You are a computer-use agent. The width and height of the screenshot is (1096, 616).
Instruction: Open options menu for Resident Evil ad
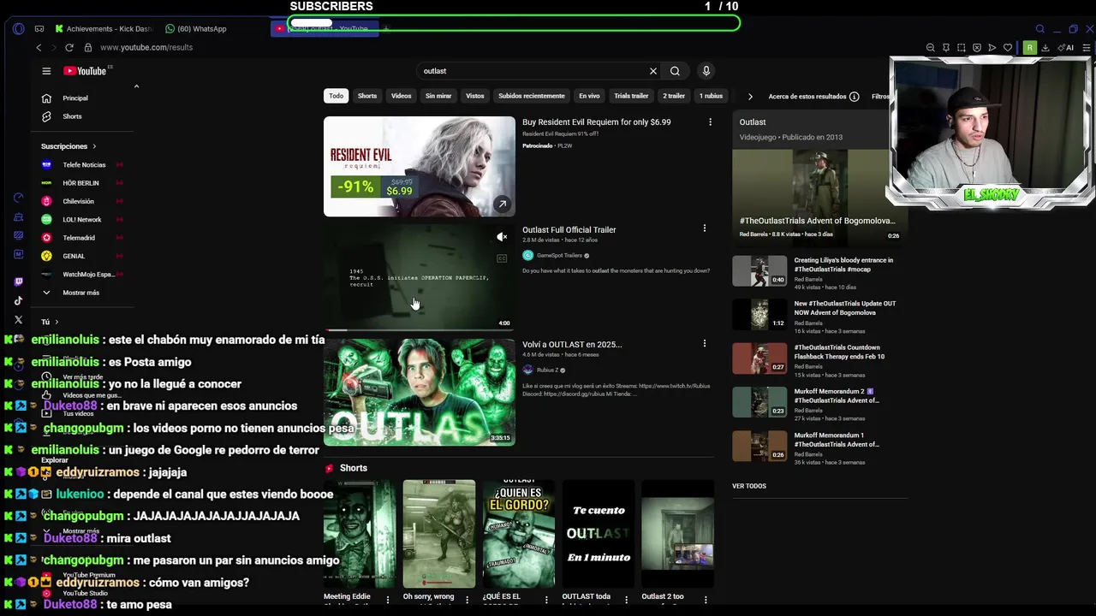(710, 122)
